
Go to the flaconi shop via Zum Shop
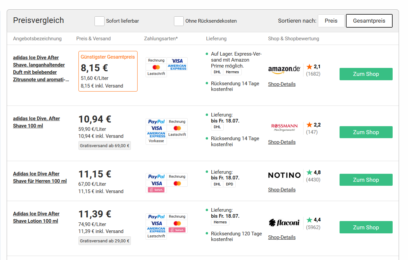point(366,227)
